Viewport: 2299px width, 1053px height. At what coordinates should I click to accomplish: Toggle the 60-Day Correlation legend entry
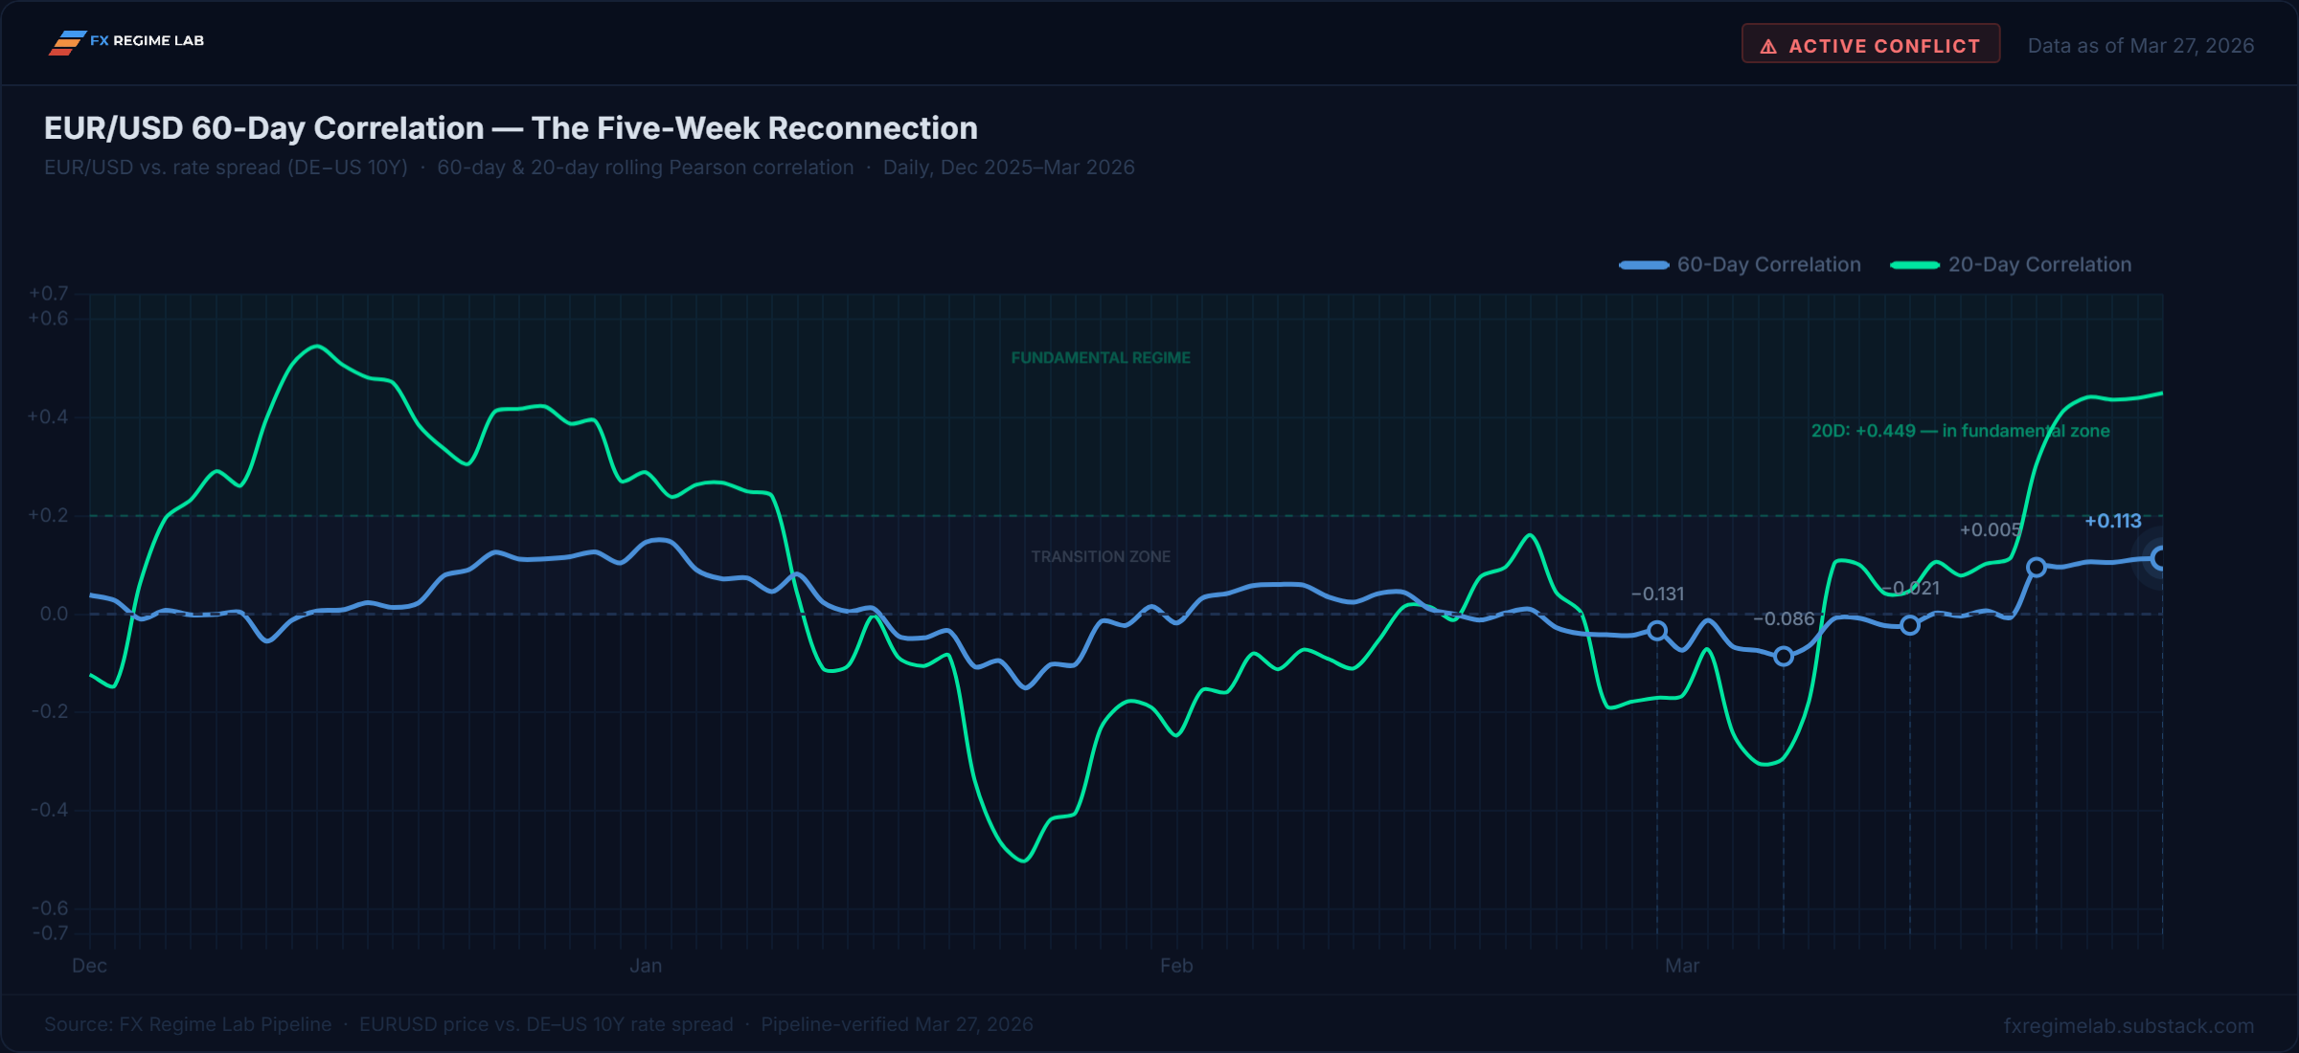point(1740,265)
